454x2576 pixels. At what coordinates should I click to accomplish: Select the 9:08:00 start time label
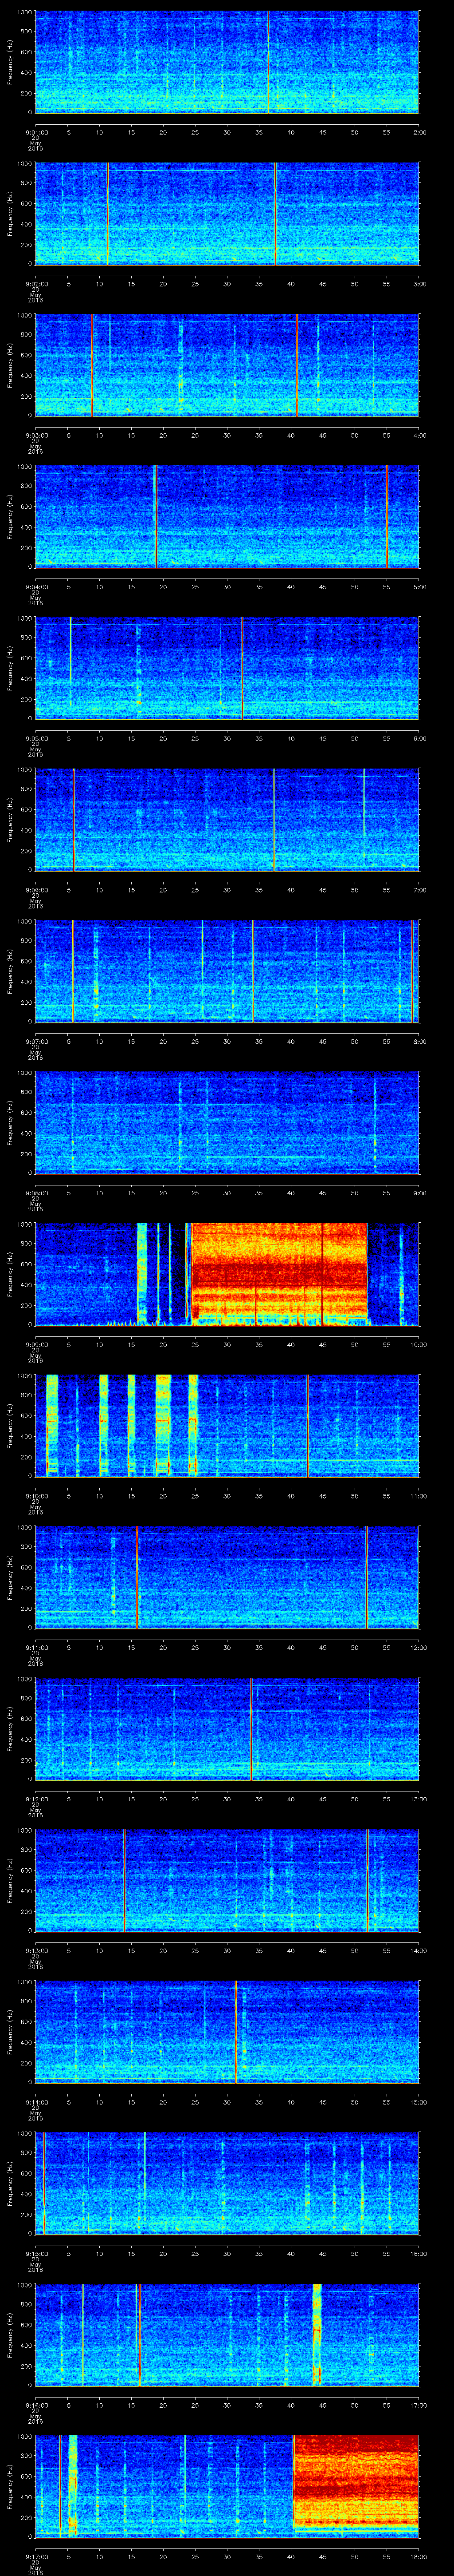tap(37, 1193)
